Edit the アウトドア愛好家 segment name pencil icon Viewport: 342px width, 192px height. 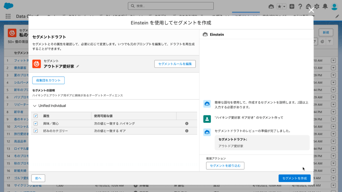coord(78,66)
